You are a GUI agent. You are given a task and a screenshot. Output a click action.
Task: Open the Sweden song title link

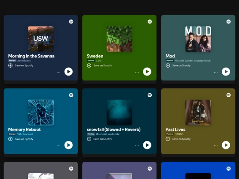click(x=95, y=56)
